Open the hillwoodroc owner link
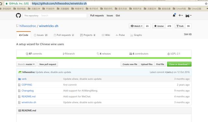The image size is (208, 122). click(28, 26)
